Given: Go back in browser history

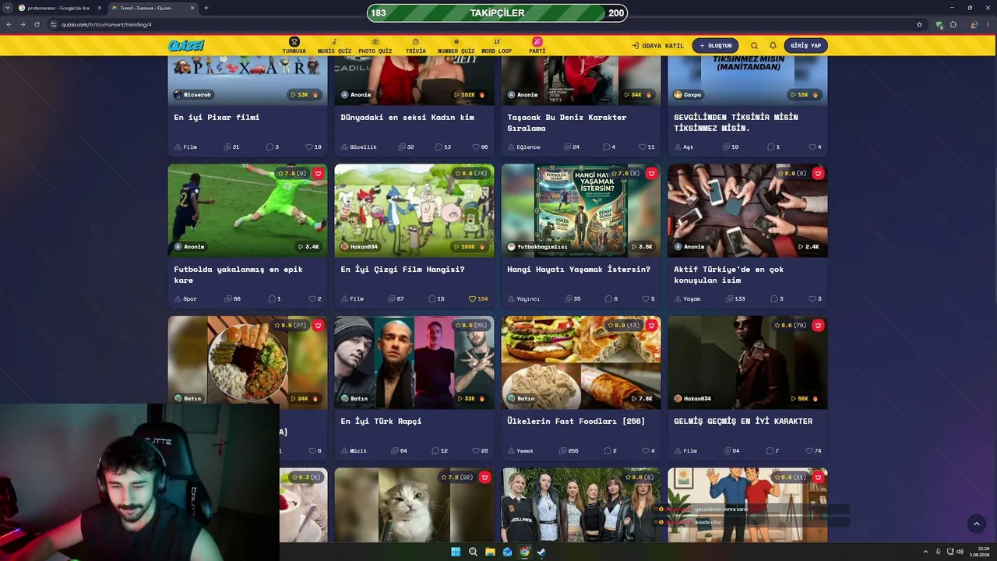Looking at the screenshot, I should click(9, 24).
